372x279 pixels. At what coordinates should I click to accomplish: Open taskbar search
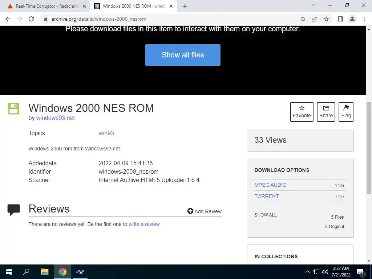[x=26, y=272]
